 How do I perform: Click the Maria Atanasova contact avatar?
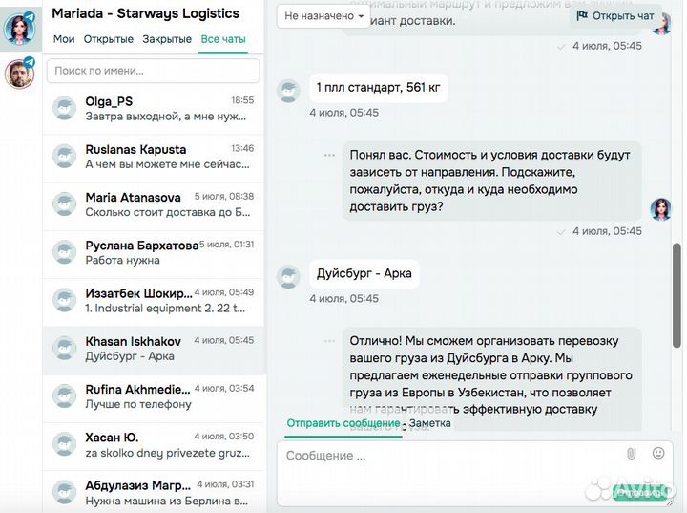click(x=65, y=203)
